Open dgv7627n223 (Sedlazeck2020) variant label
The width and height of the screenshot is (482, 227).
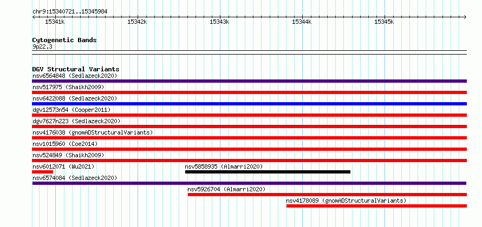76,121
